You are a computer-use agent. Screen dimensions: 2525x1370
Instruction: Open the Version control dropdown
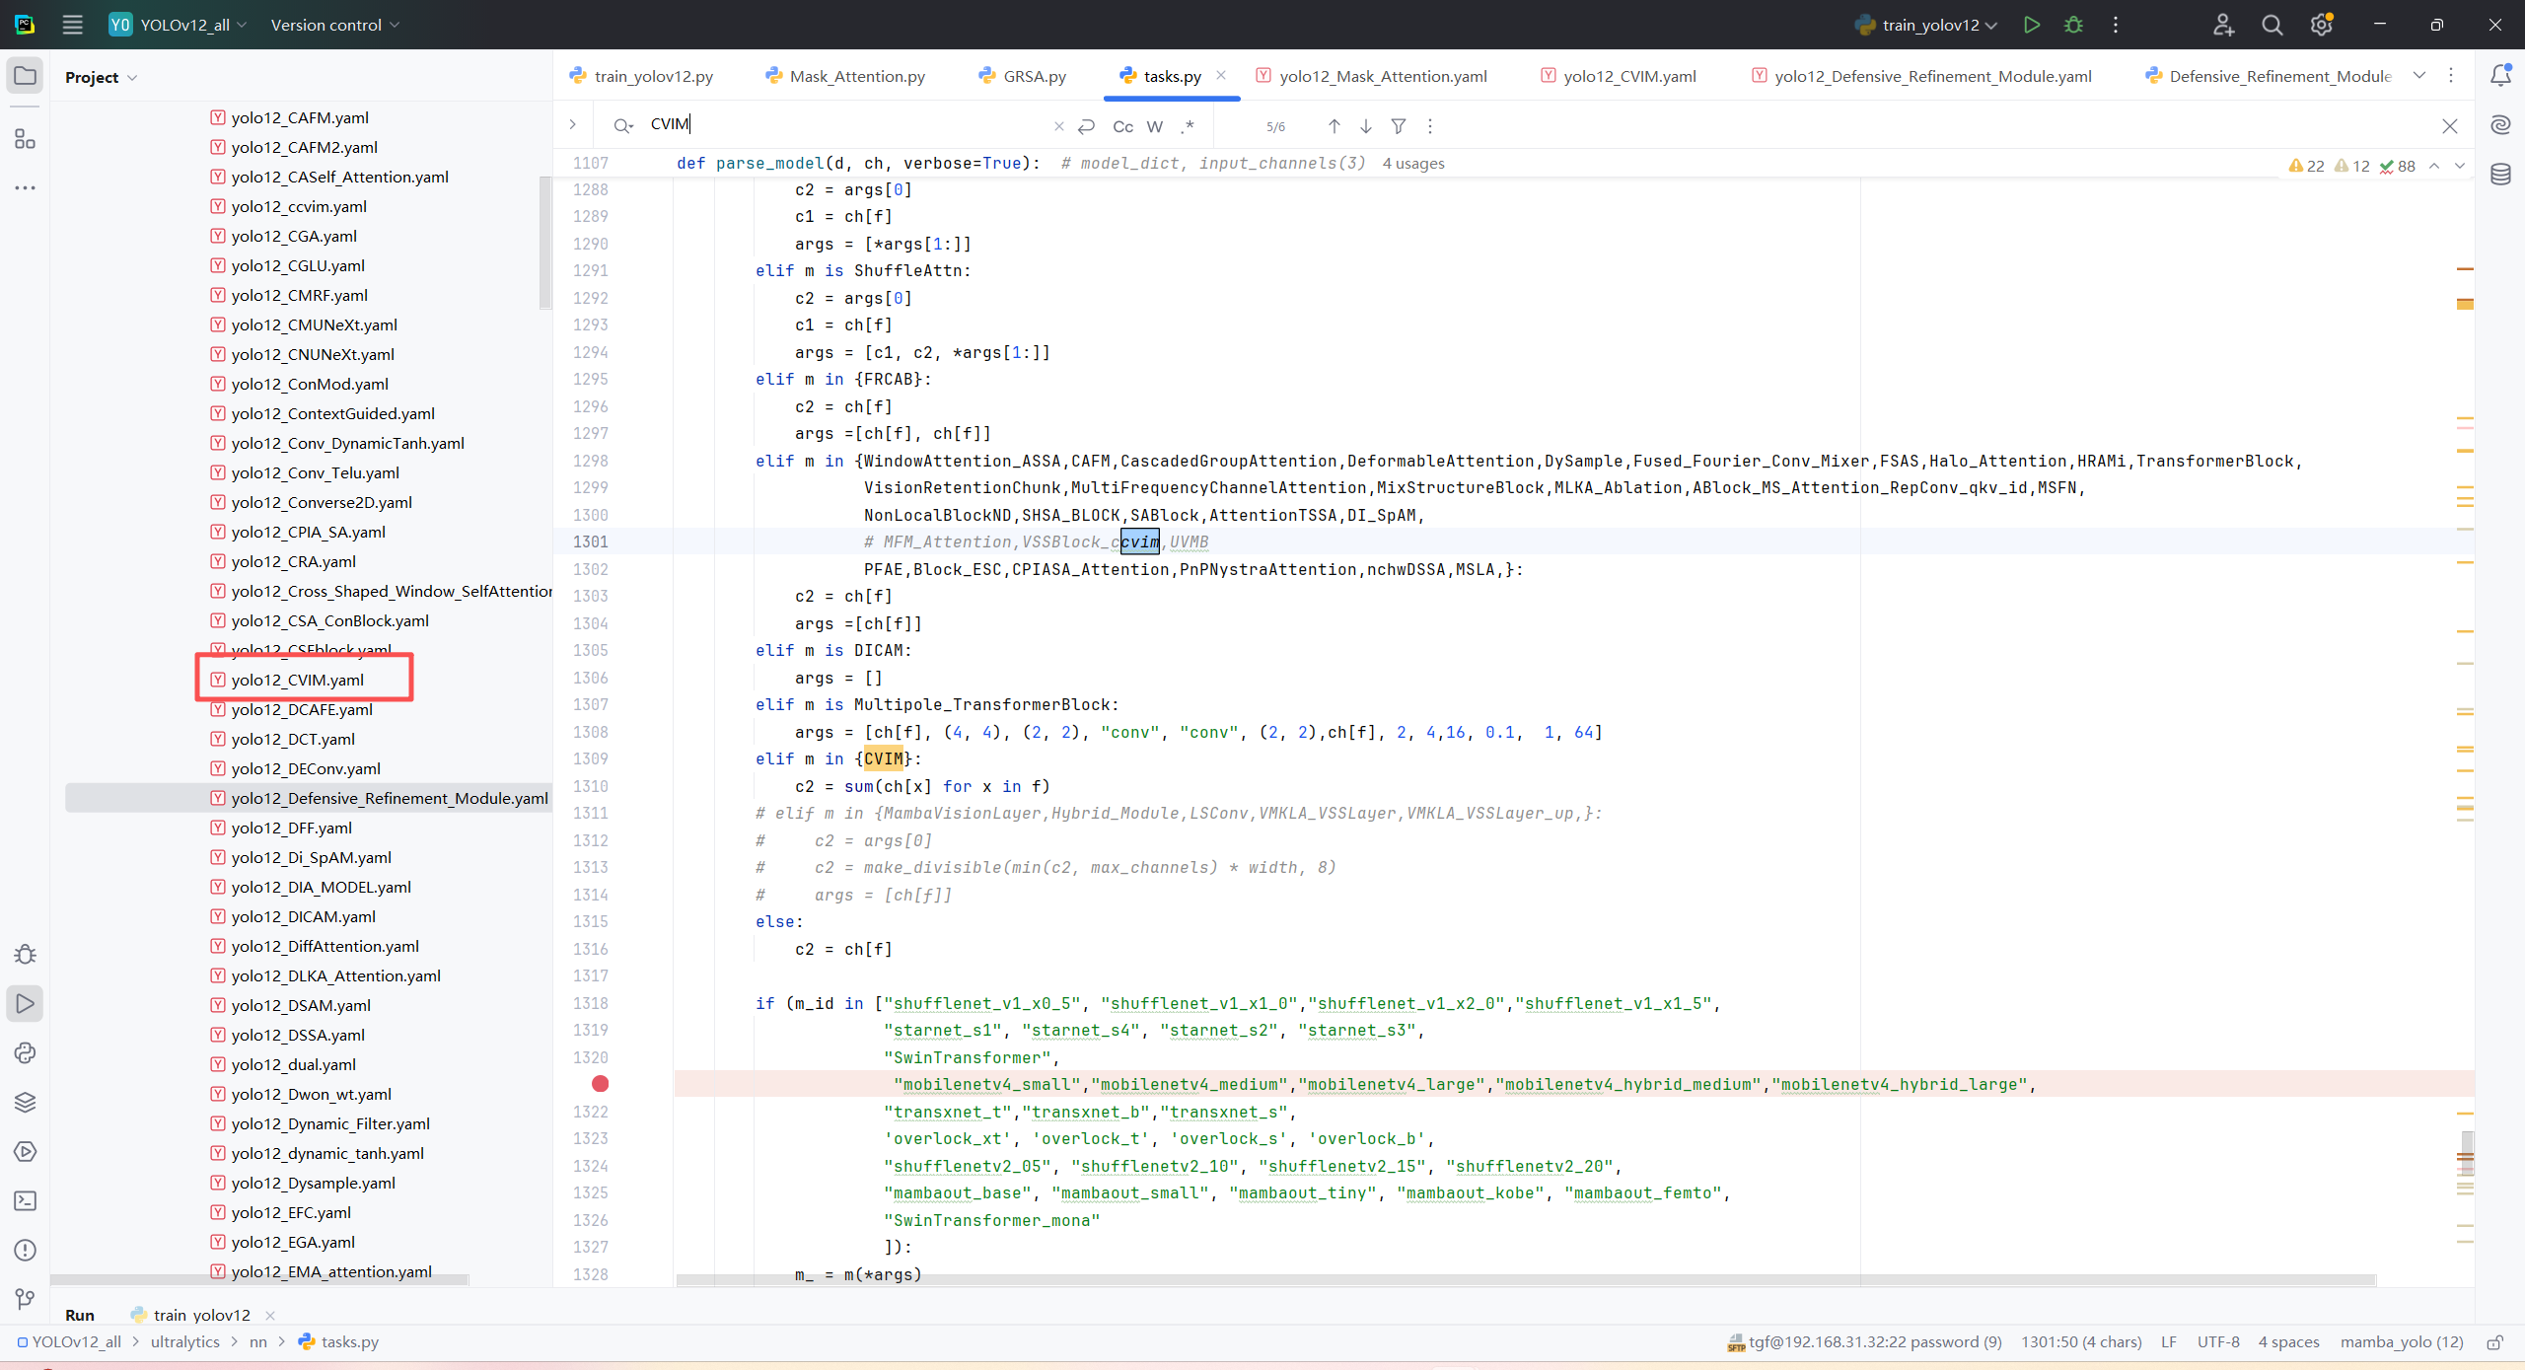335,25
